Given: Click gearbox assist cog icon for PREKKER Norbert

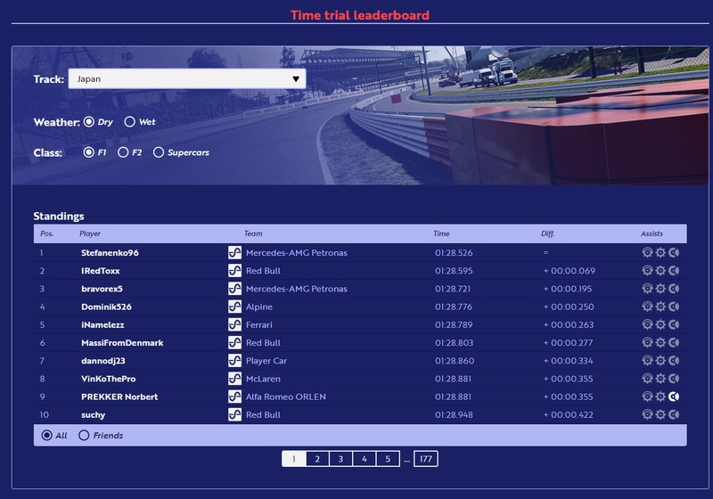Looking at the screenshot, I should 660,397.
